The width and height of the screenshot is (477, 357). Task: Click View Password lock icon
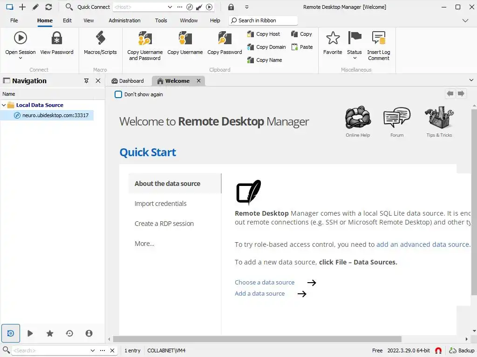56,38
